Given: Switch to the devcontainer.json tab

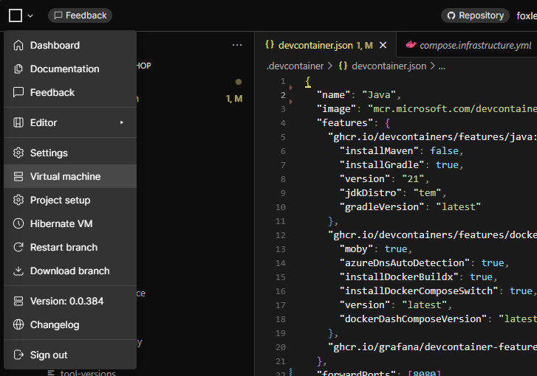Looking at the screenshot, I should (325, 45).
